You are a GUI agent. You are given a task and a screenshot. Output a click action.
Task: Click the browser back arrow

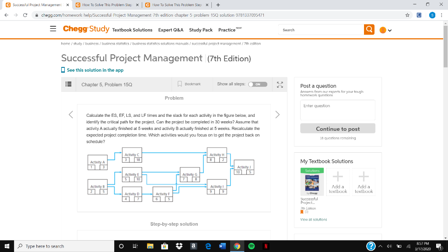click(6, 15)
